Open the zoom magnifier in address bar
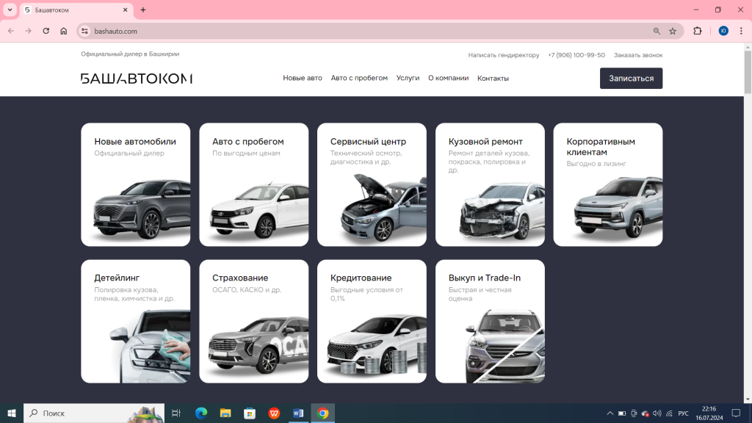 pyautogui.click(x=657, y=31)
